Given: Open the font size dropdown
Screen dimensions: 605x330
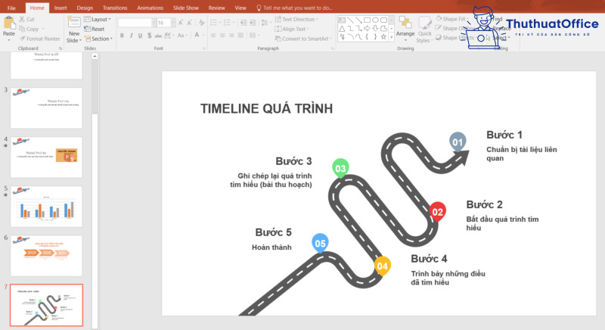Looking at the screenshot, I should click(173, 23).
